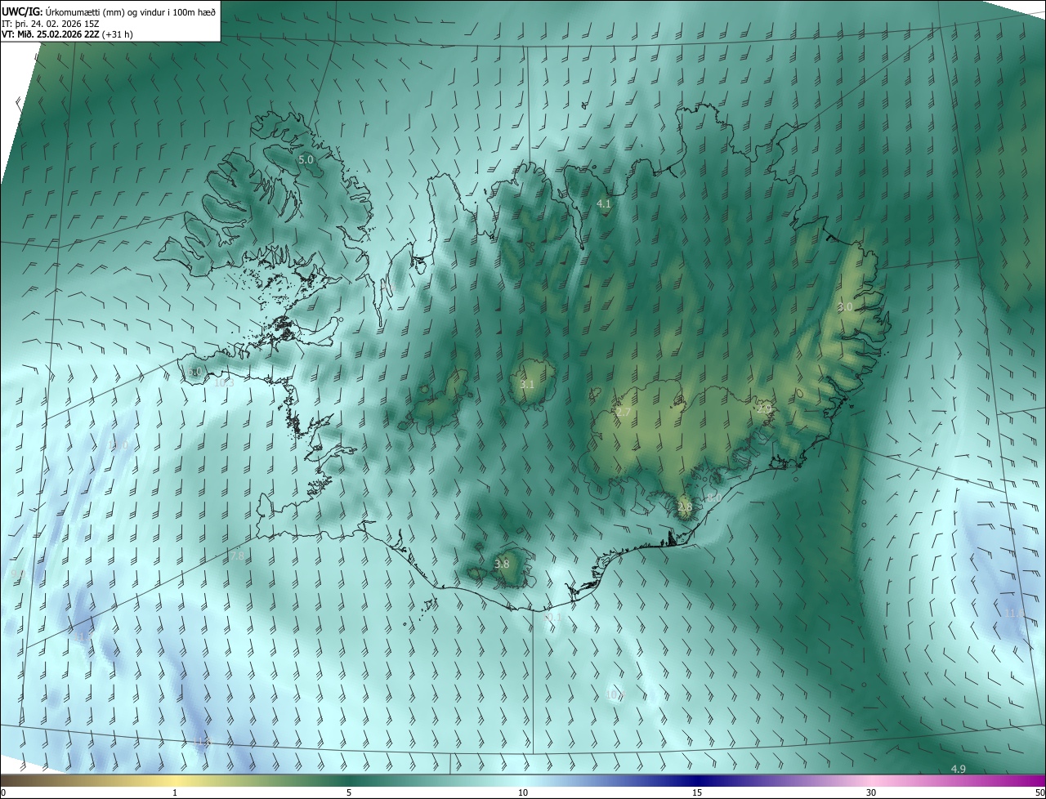Click the 4.9 value above the colour scale
This screenshot has width=1046, height=799.
click(x=959, y=769)
